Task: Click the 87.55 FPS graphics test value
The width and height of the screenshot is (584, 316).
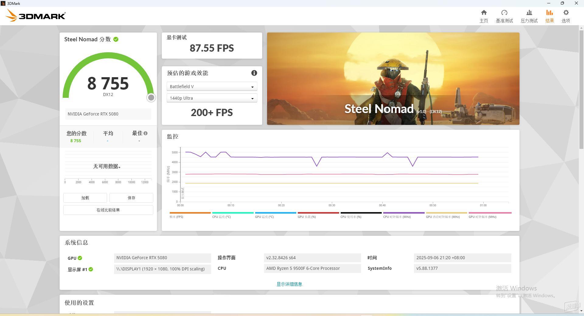Action: [212, 48]
